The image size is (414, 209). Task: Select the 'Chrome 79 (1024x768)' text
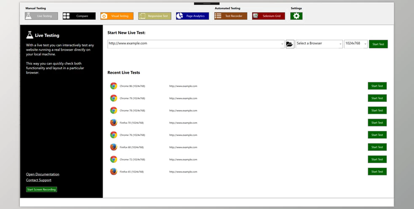[x=132, y=98]
